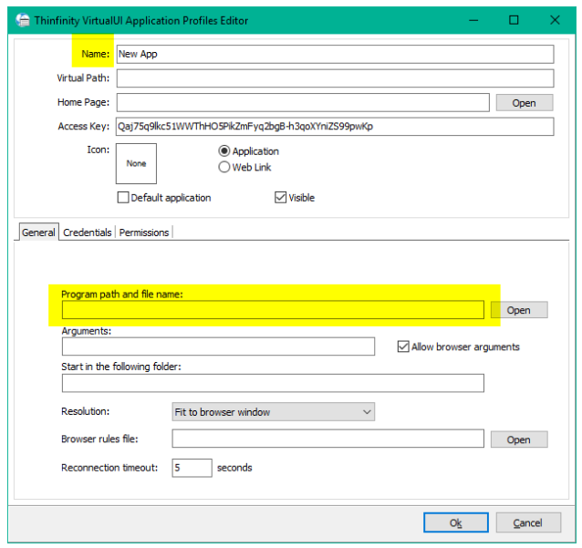Click the Browser rules file field
Viewport: 582px width, 548px height.
pyautogui.click(x=328, y=439)
